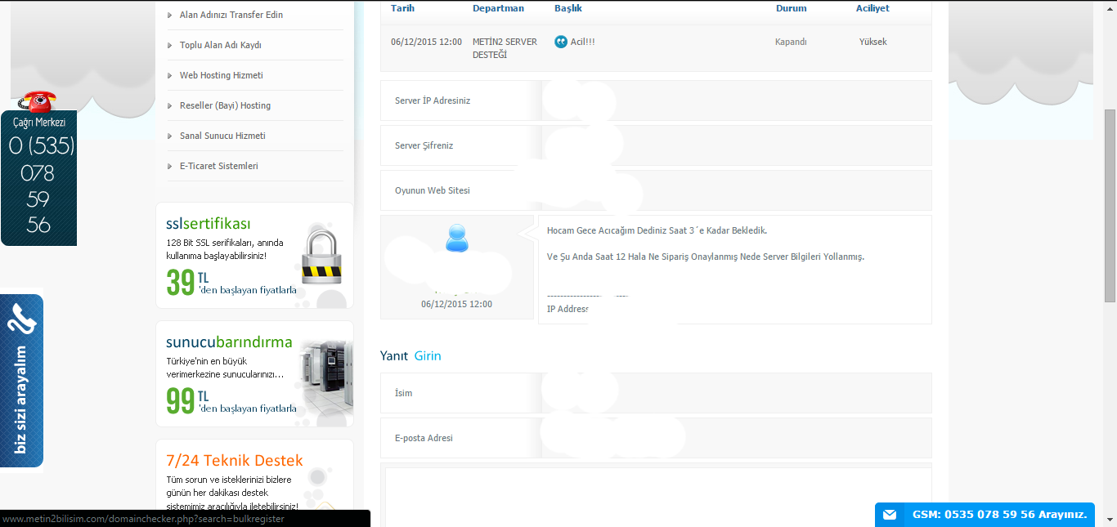Click the 'biz sizi arayalım' side tab

pos(21,381)
